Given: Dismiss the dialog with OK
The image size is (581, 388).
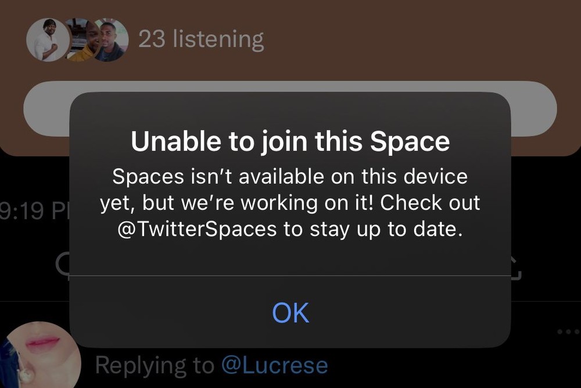Looking at the screenshot, I should tap(289, 312).
